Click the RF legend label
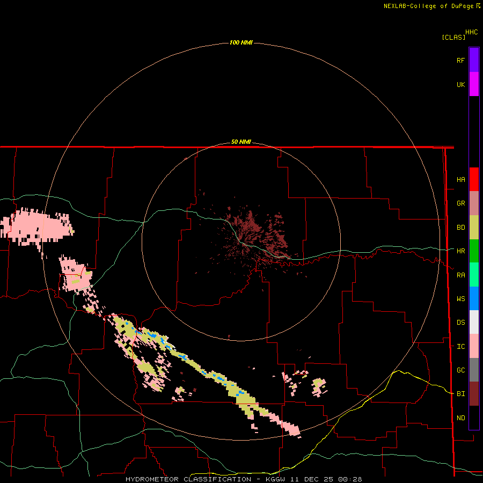The height and width of the screenshot is (483, 483). [x=460, y=60]
